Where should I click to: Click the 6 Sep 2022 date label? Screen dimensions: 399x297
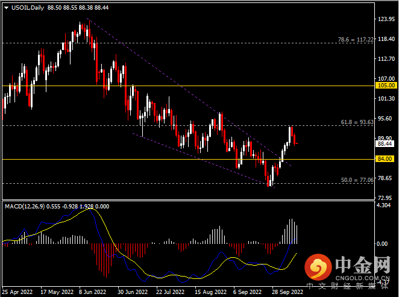[247, 292]
